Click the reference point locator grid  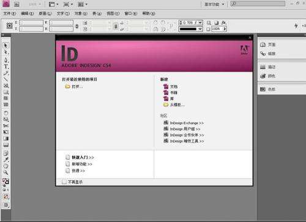[9, 26]
